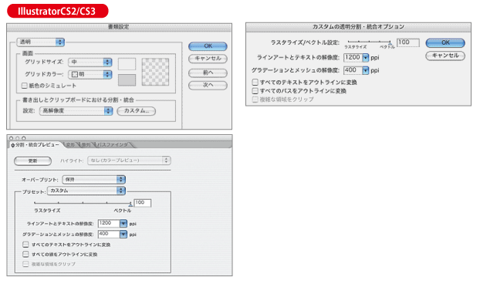Expand グラデーションとメッシュの解像度 dropdown in custom options dialog
Screen dimensions: 480x284
pos(366,70)
